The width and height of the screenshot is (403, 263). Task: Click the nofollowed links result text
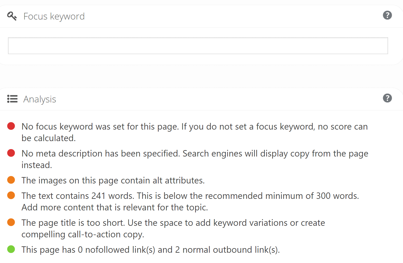[151, 250]
